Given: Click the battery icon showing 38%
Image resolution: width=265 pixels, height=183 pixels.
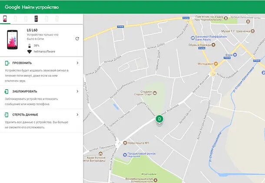Looking at the screenshot, I should point(30,46).
